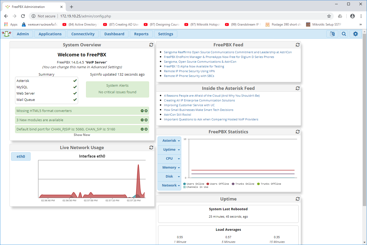The image size is (367, 245).
Task: Click the Mail Queue row in Summary
Action: [x=46, y=100]
